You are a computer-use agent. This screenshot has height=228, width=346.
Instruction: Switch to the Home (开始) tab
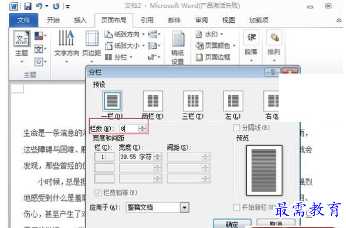(53, 21)
